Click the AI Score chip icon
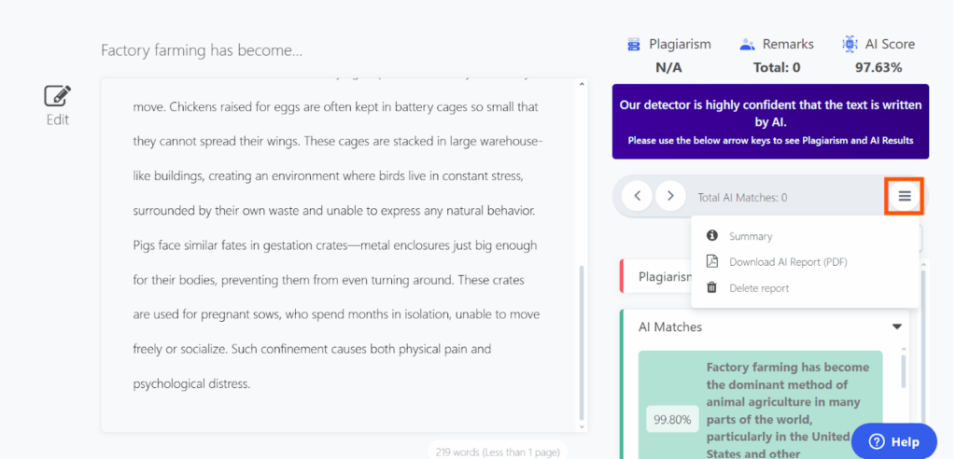Screen dimensions: 956x459 [850, 44]
